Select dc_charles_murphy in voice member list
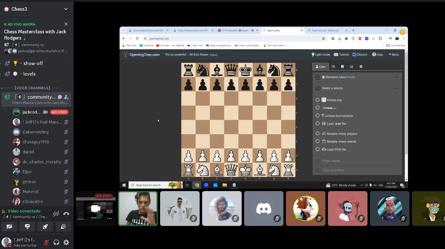Viewport: 445px width, 249px height. coord(41,162)
